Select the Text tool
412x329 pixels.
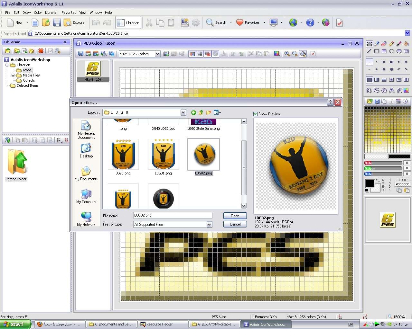click(x=391, y=90)
